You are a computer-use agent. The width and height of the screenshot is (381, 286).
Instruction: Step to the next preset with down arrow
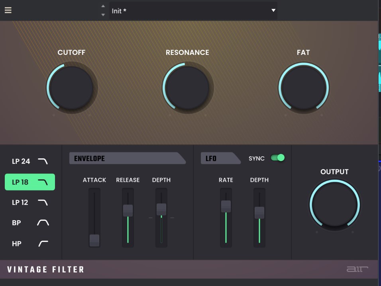(x=103, y=15)
